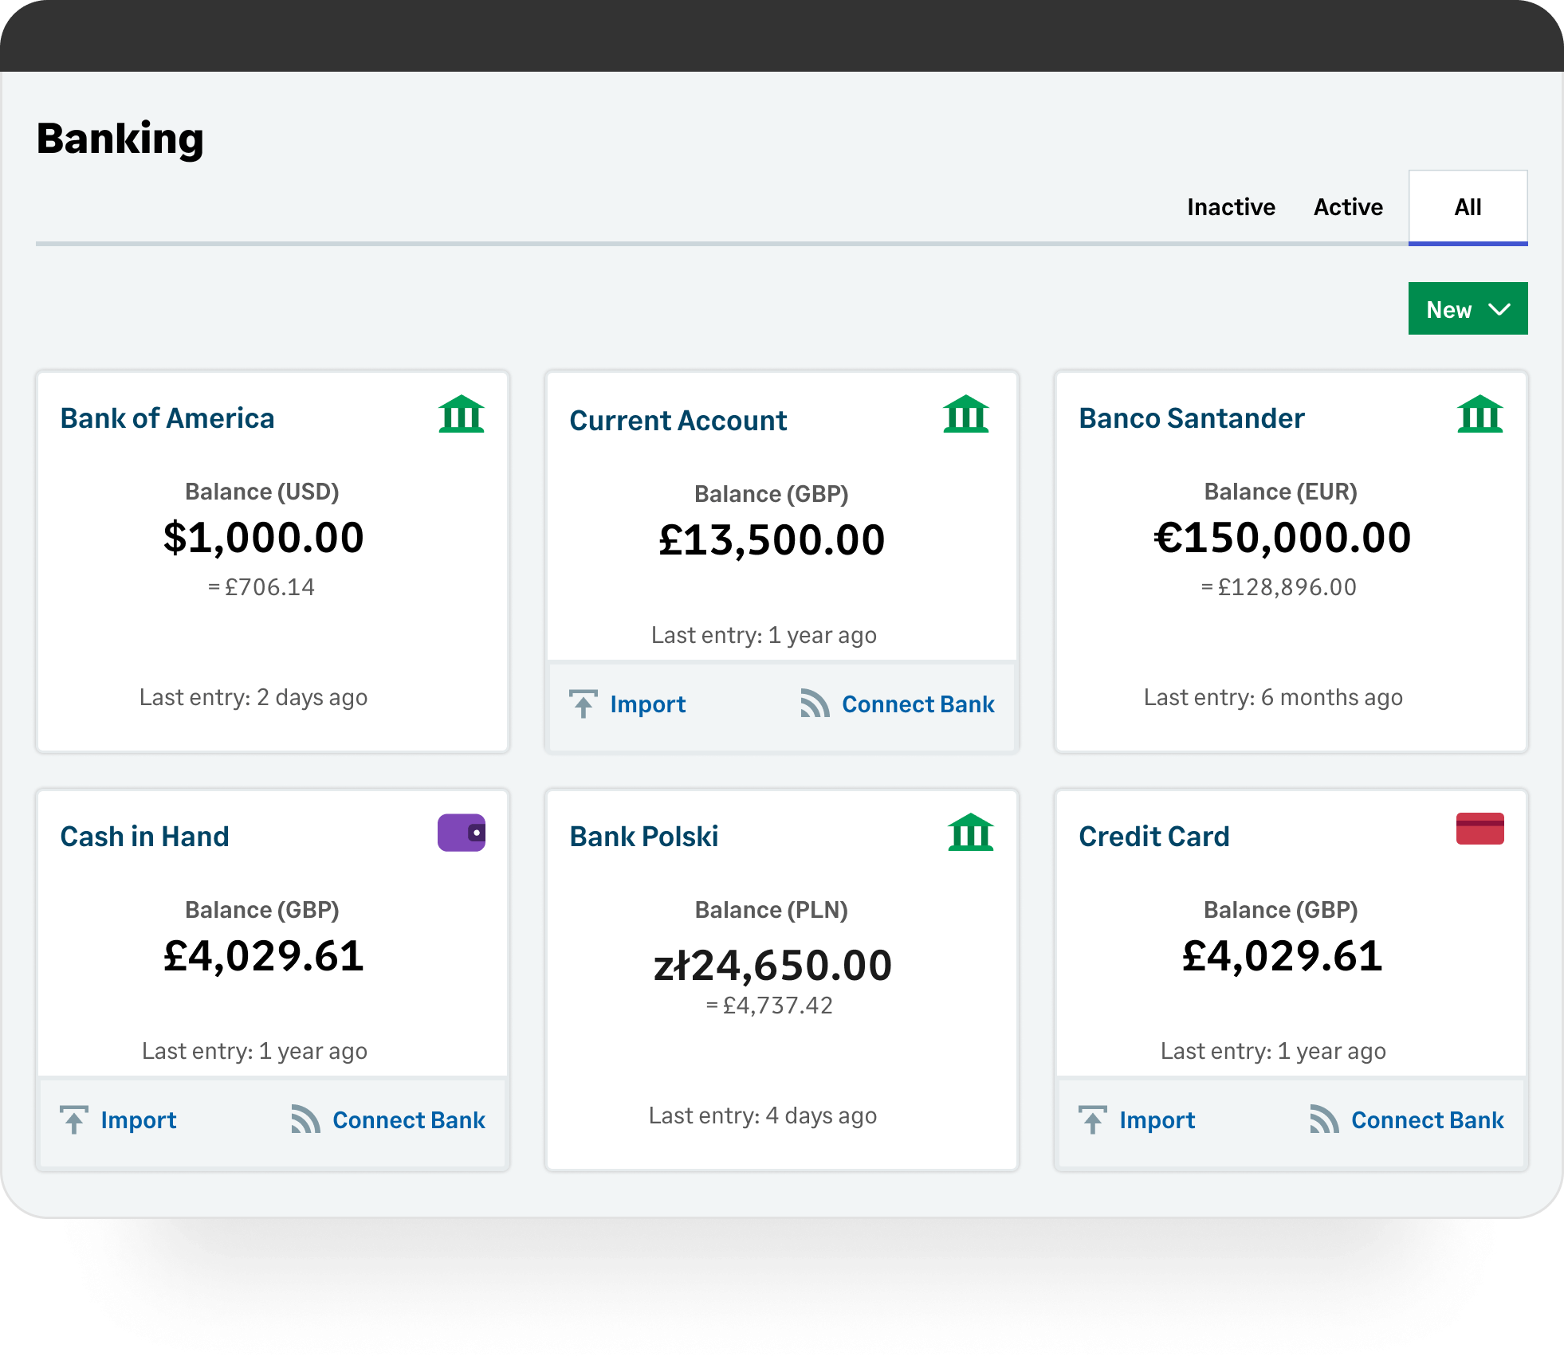Click the Bank Polski bank building icon
Screen dimensions: 1564x1372
(970, 833)
